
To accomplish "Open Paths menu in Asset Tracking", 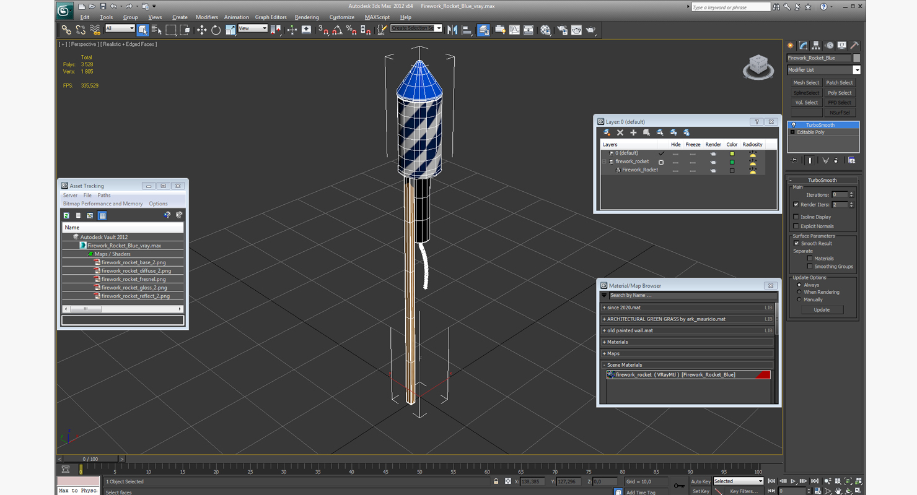I will tap(104, 196).
